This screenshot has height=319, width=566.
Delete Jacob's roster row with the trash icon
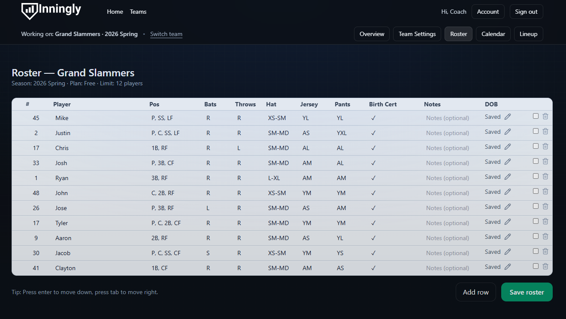coord(545,251)
